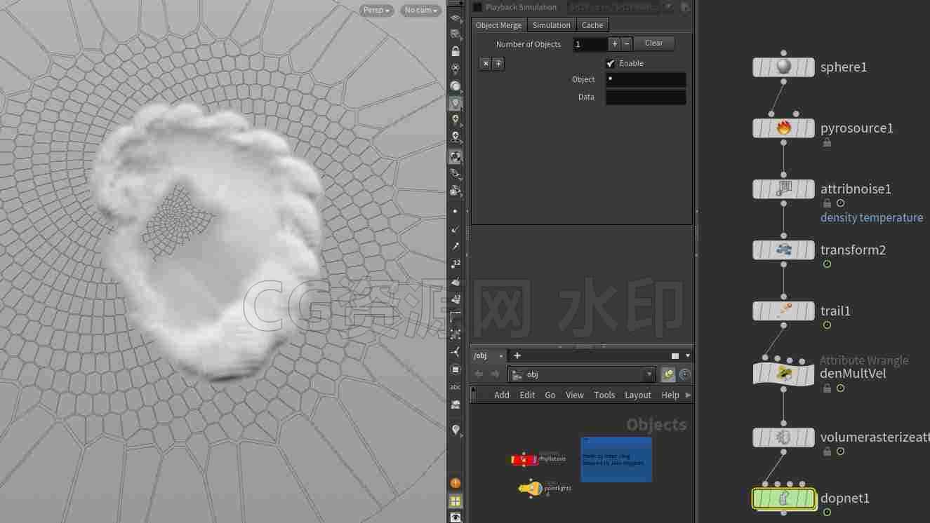Screen dimensions: 930x523
Task: Select the volumerasterizeattributes node icon
Action: (x=783, y=437)
